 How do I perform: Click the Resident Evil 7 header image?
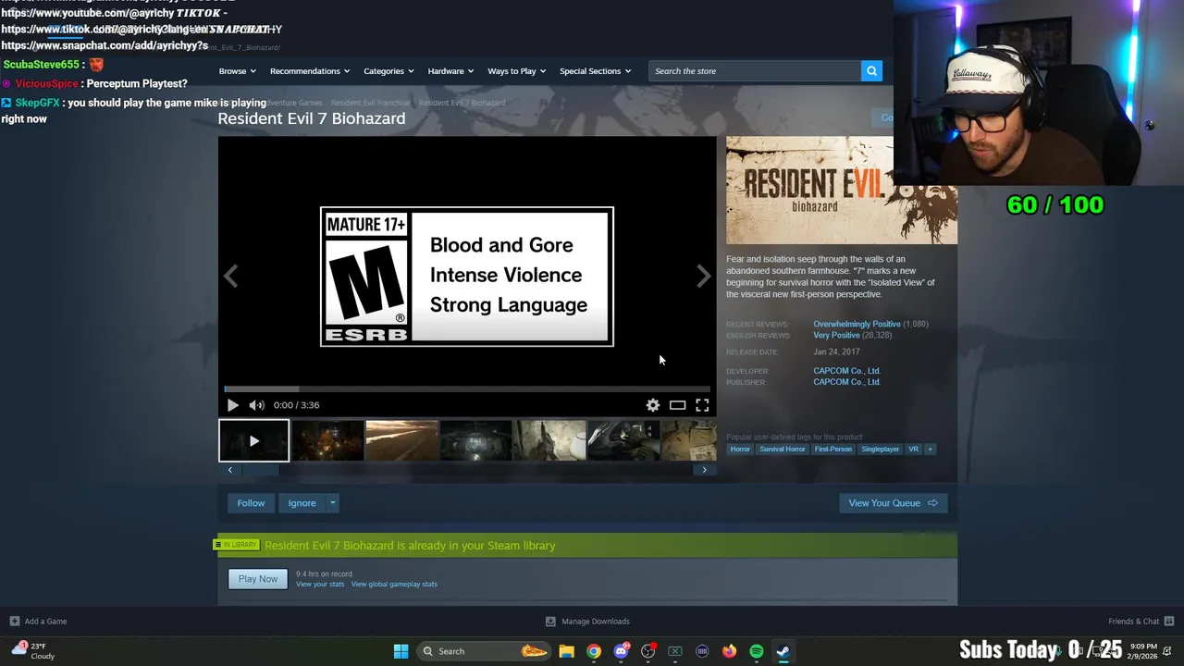click(842, 191)
